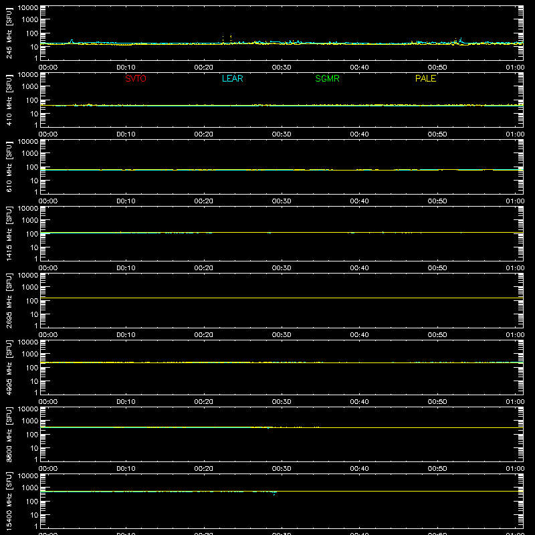The height and width of the screenshot is (535, 535).
Task: Click 00:20 on the 4995 MHz time axis
Action: point(204,402)
